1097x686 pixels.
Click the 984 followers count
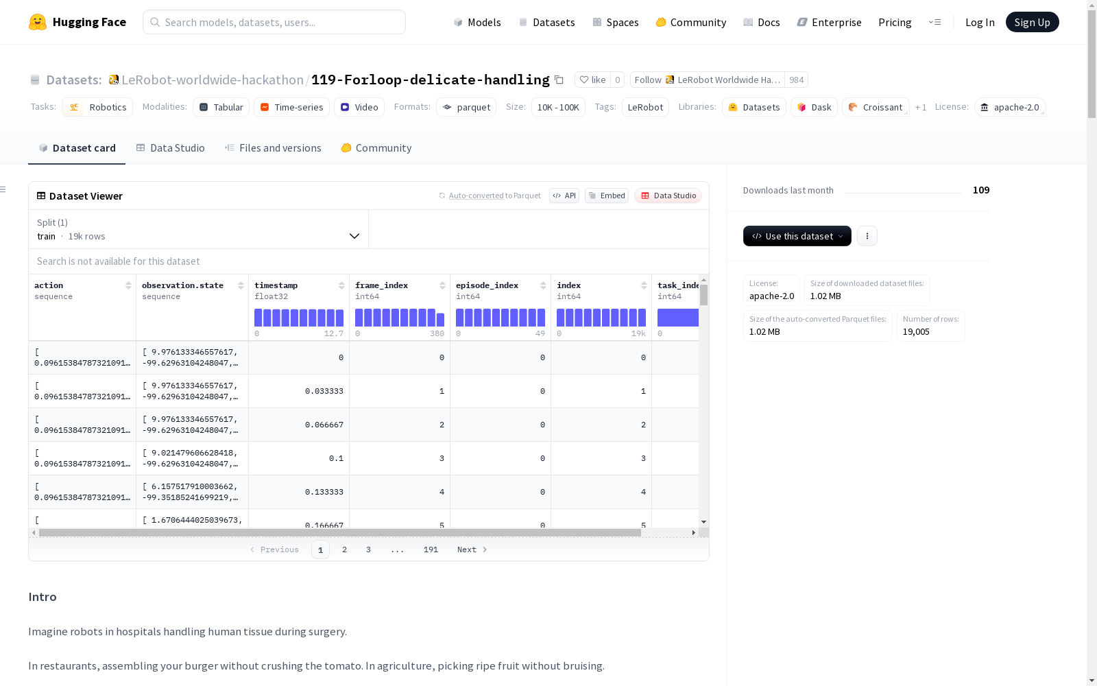click(x=796, y=80)
